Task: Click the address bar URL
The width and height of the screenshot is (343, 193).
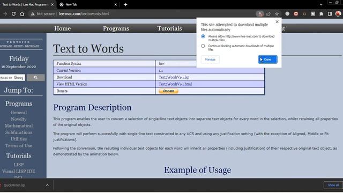Action: (84, 14)
